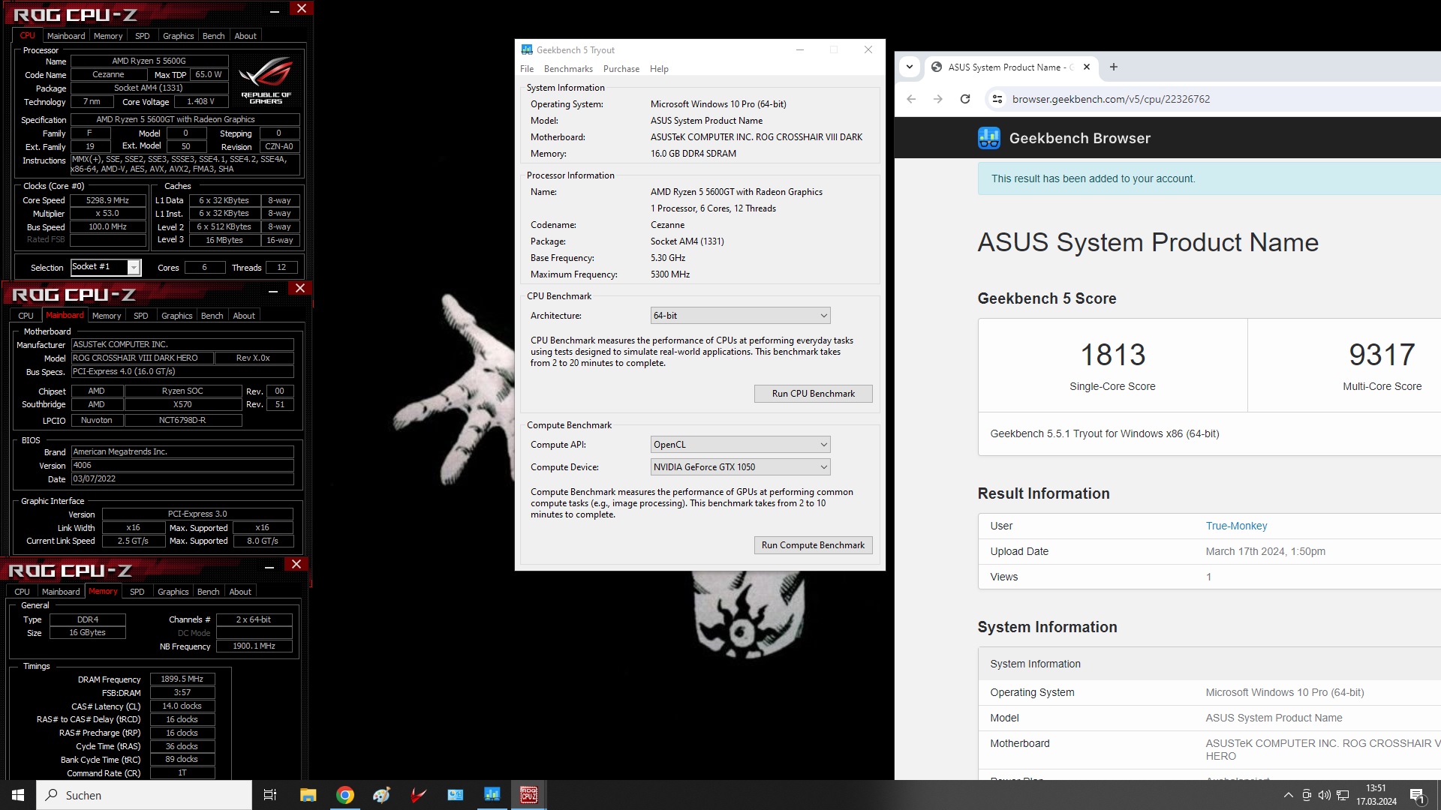Click the Core Speed 5298.9 MHz value

(107, 200)
